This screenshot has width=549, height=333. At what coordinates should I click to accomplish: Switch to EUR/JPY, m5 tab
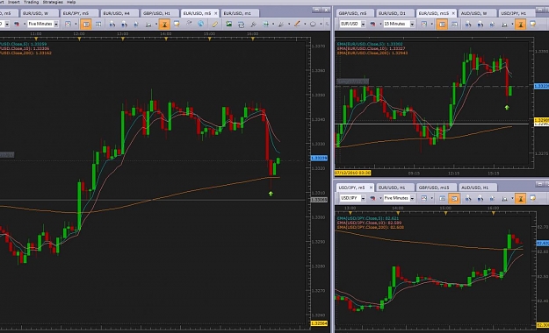79,13
